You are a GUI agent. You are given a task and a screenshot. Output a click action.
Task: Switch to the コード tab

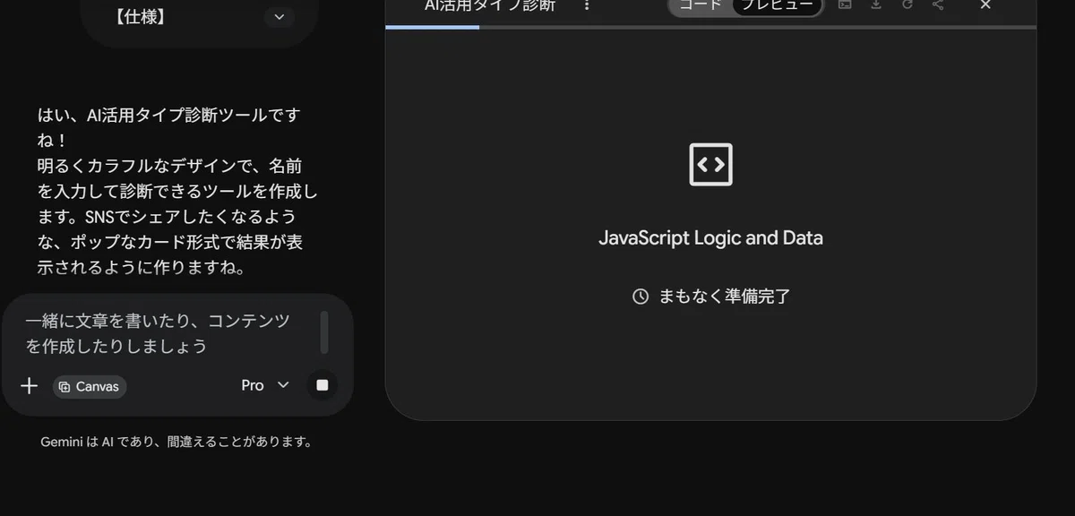point(701,5)
